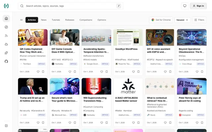Bookmark the Trump and Xi article
The image size is (212, 132).
[x=43, y=122]
